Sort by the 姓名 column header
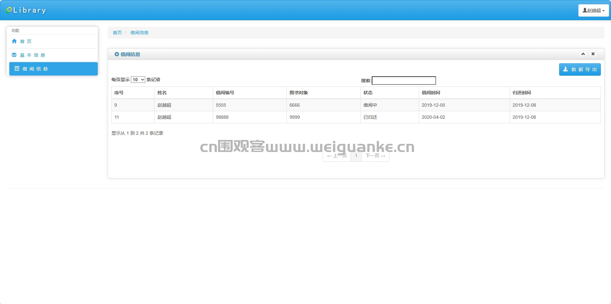Image resolution: width=611 pixels, height=304 pixels. tap(184, 93)
